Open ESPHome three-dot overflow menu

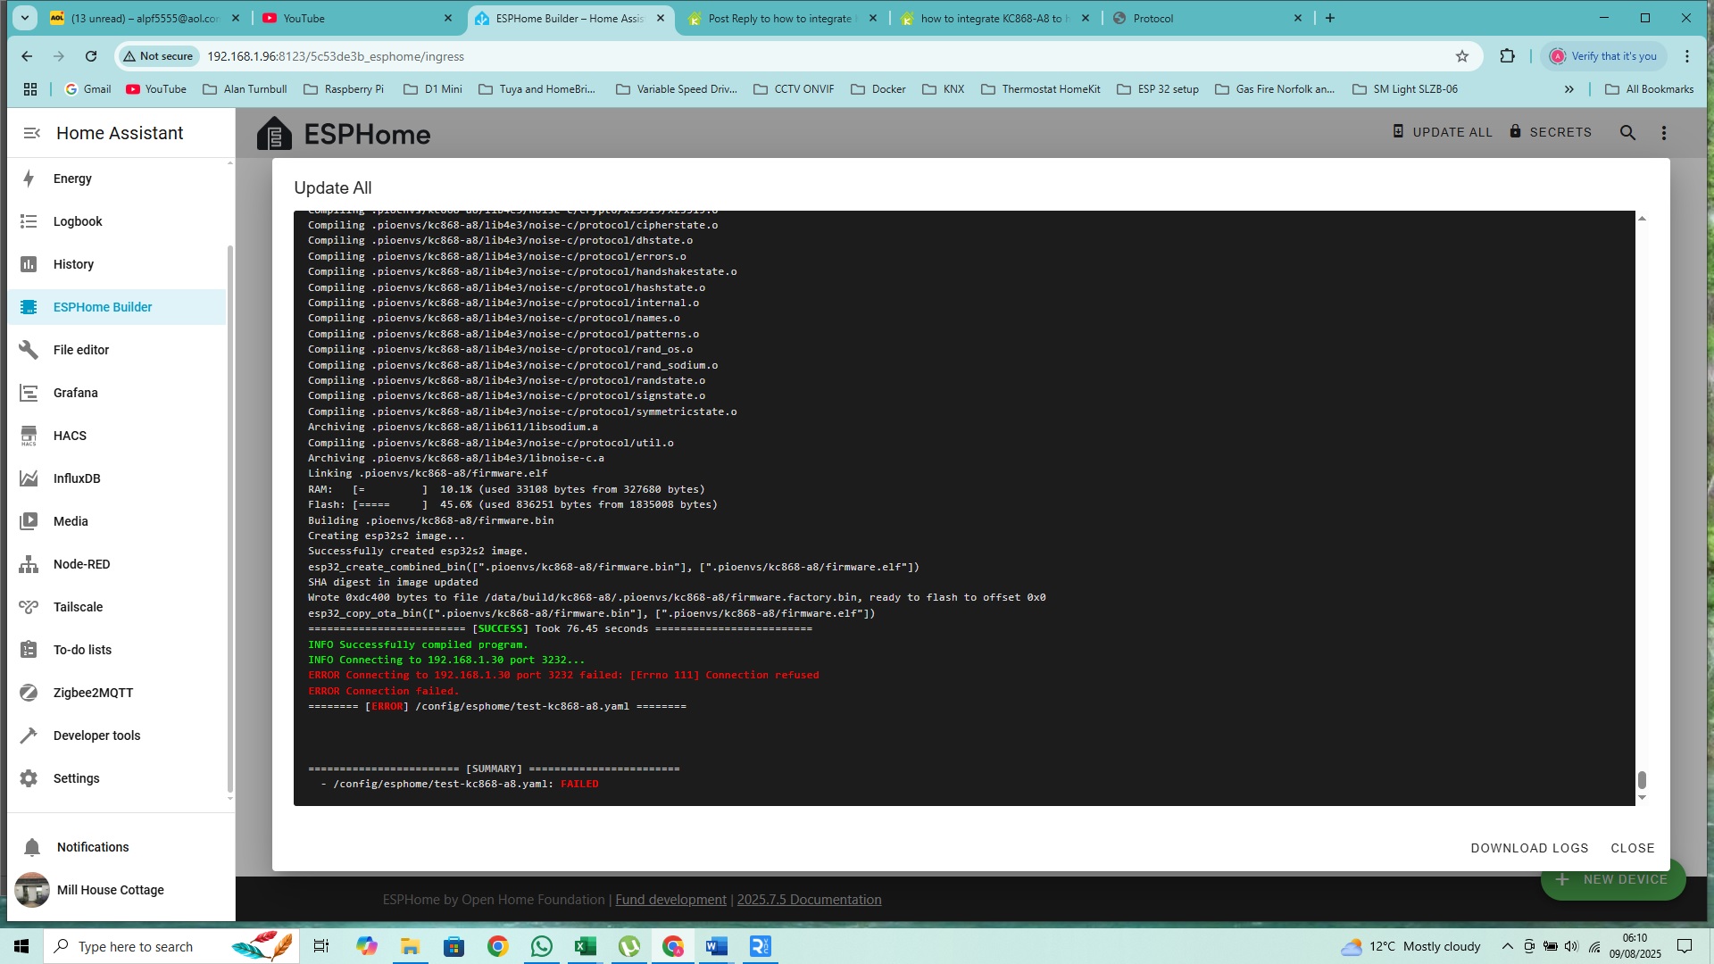click(x=1663, y=132)
